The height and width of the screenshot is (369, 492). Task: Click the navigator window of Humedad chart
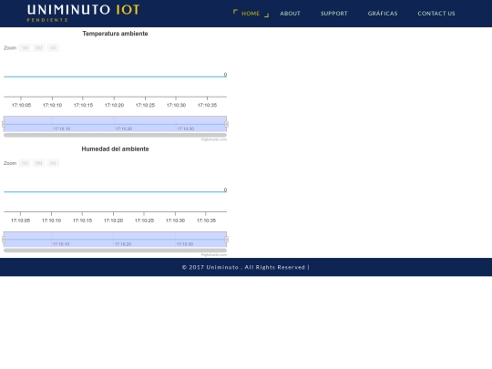115,239
